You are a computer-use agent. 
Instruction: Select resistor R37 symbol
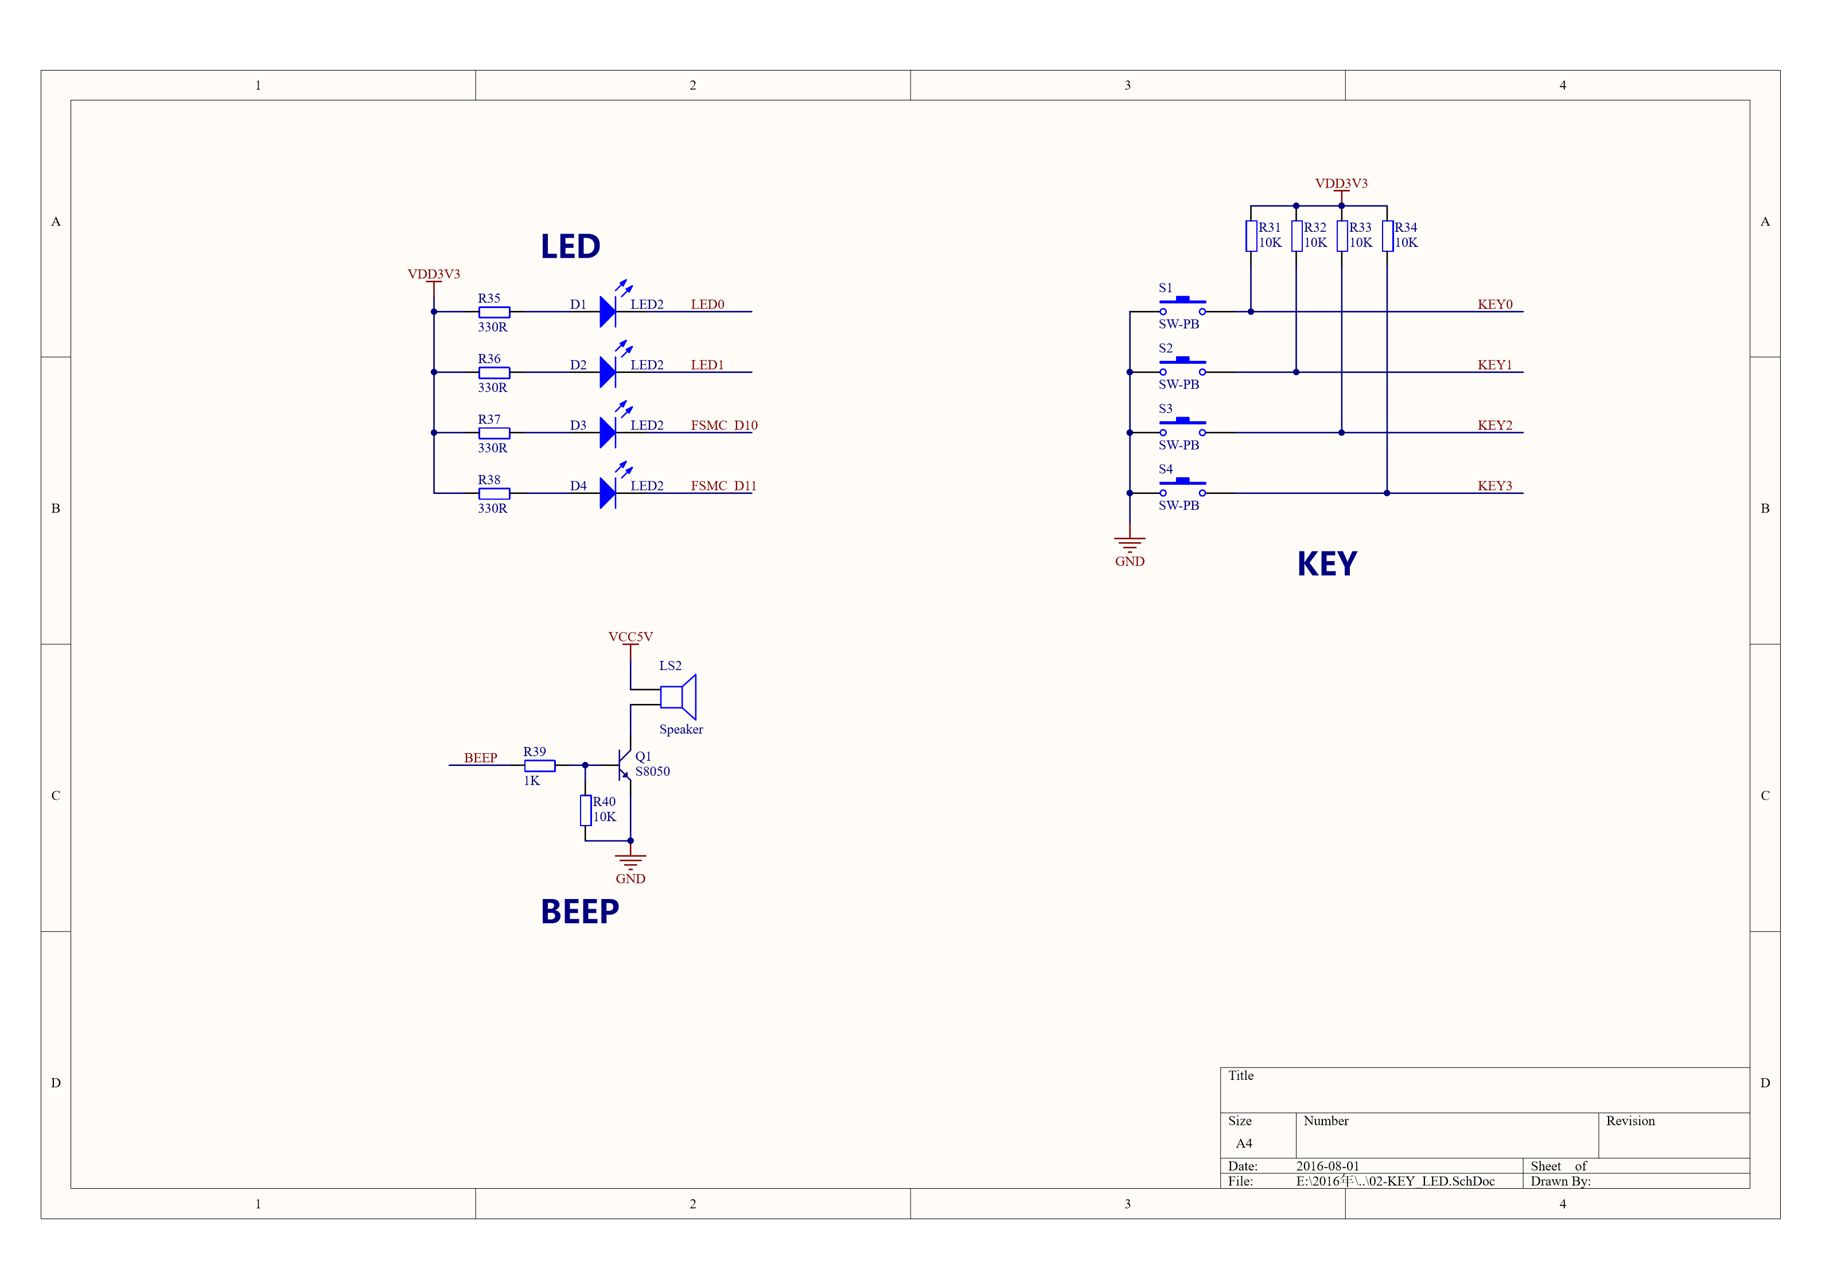(493, 433)
